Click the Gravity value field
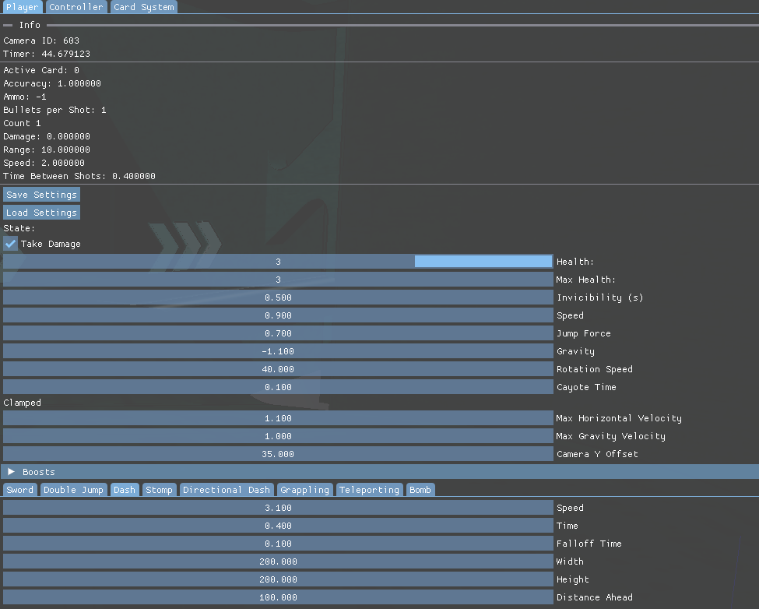 (278, 351)
